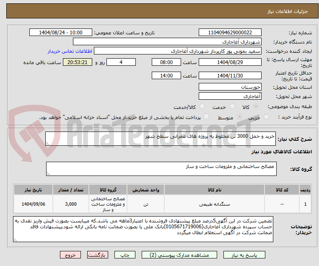Click the deadline hour field 08:00
Screen dimensions: 319x266
tap(166, 62)
